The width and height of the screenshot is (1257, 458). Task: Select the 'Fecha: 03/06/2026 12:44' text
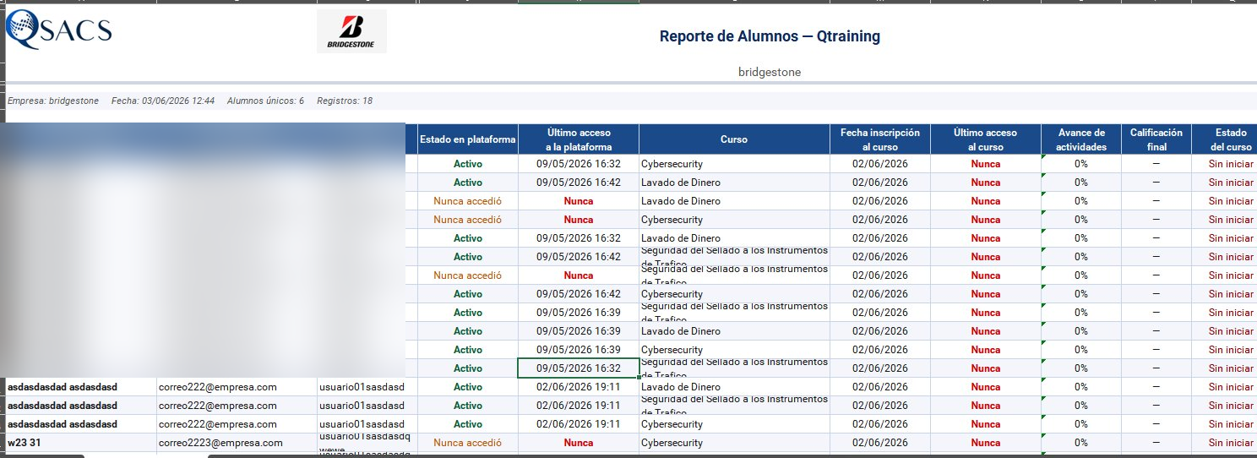tap(162, 101)
